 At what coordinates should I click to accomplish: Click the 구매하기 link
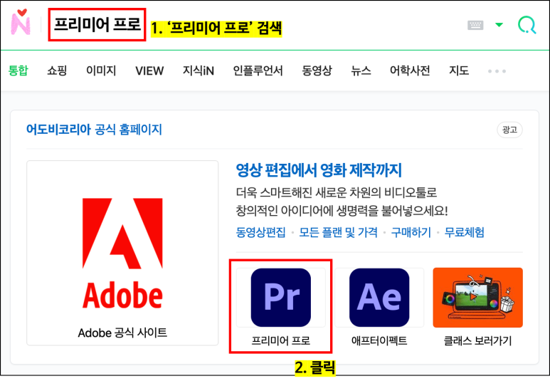coord(411,232)
